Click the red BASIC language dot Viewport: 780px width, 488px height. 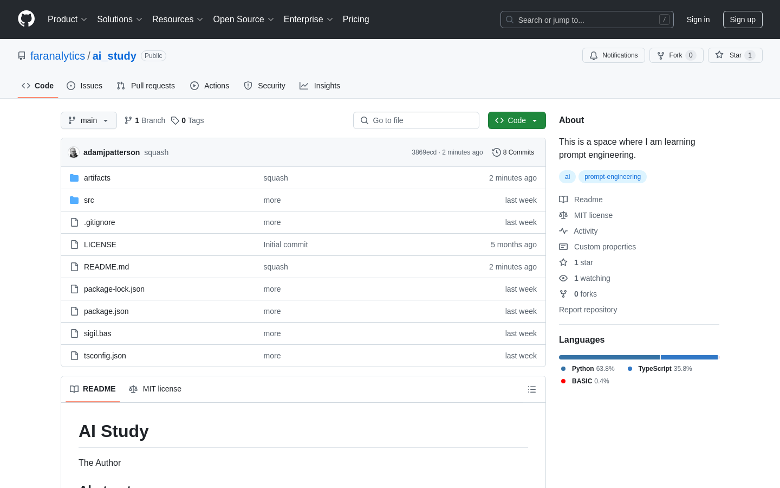(563, 381)
